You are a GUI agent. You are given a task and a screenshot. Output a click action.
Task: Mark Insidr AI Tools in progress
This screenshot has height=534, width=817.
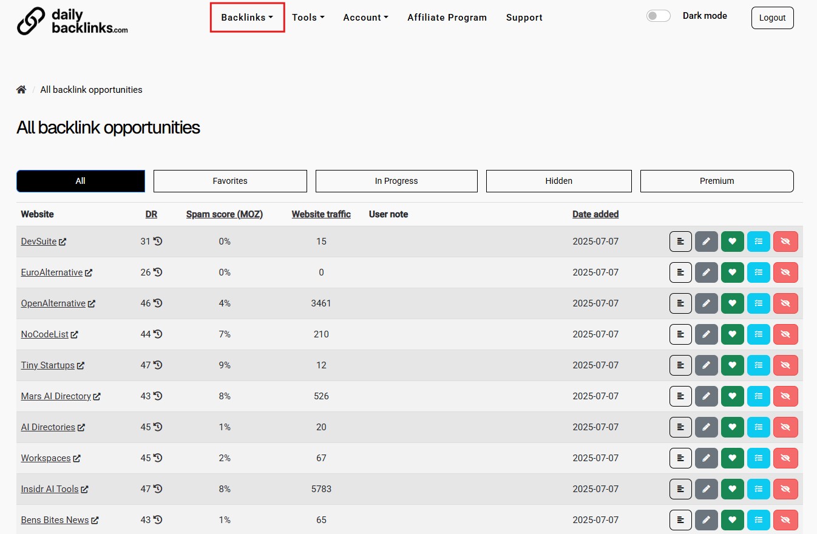758,489
